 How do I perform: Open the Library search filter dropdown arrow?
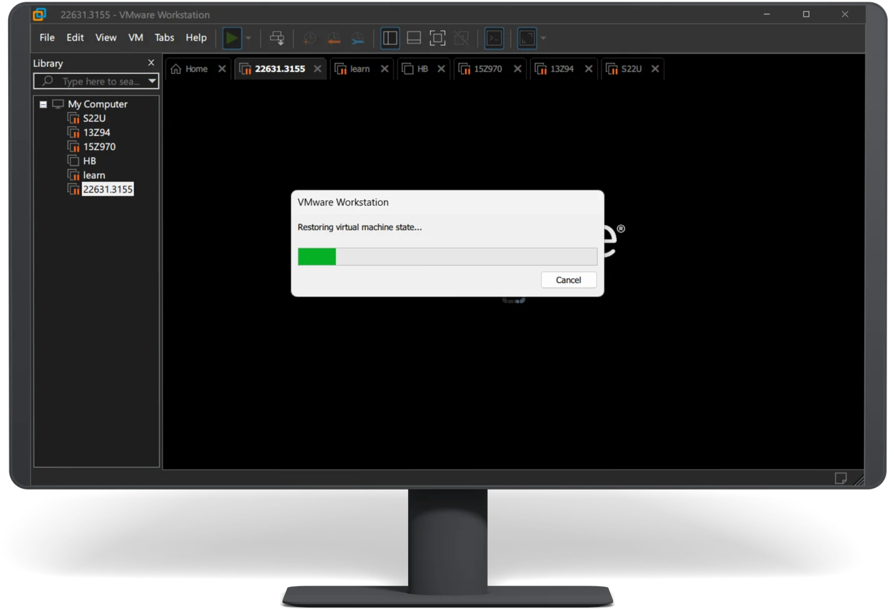152,81
